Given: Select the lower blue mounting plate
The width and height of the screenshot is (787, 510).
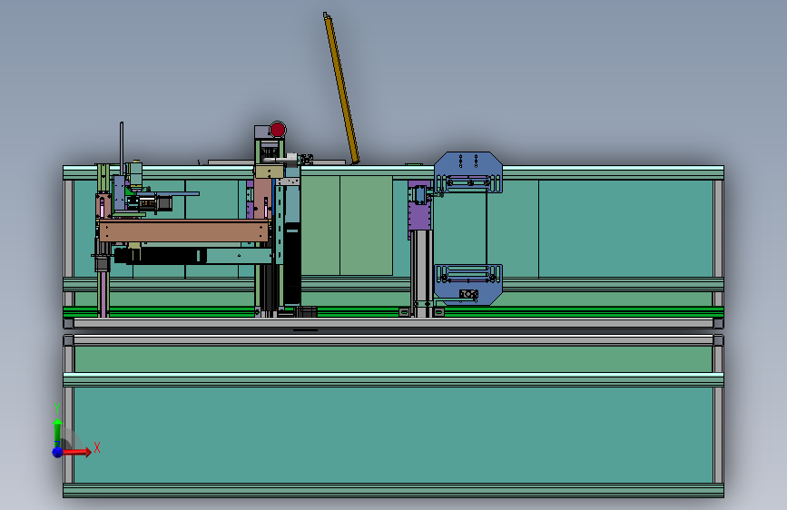Looking at the screenshot, I should click(x=468, y=284).
